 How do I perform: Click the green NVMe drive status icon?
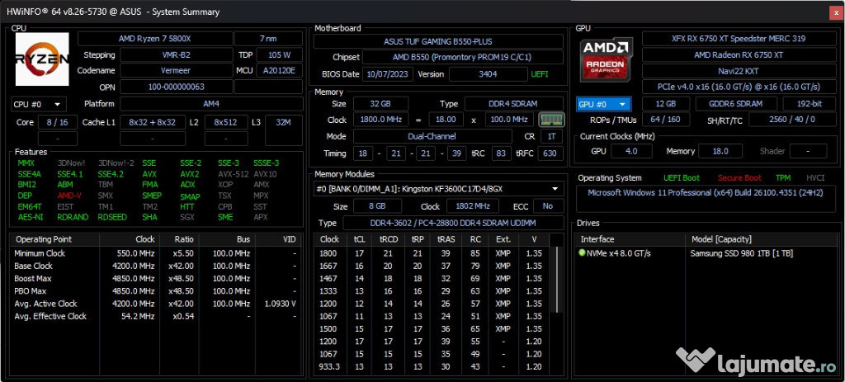click(x=582, y=252)
